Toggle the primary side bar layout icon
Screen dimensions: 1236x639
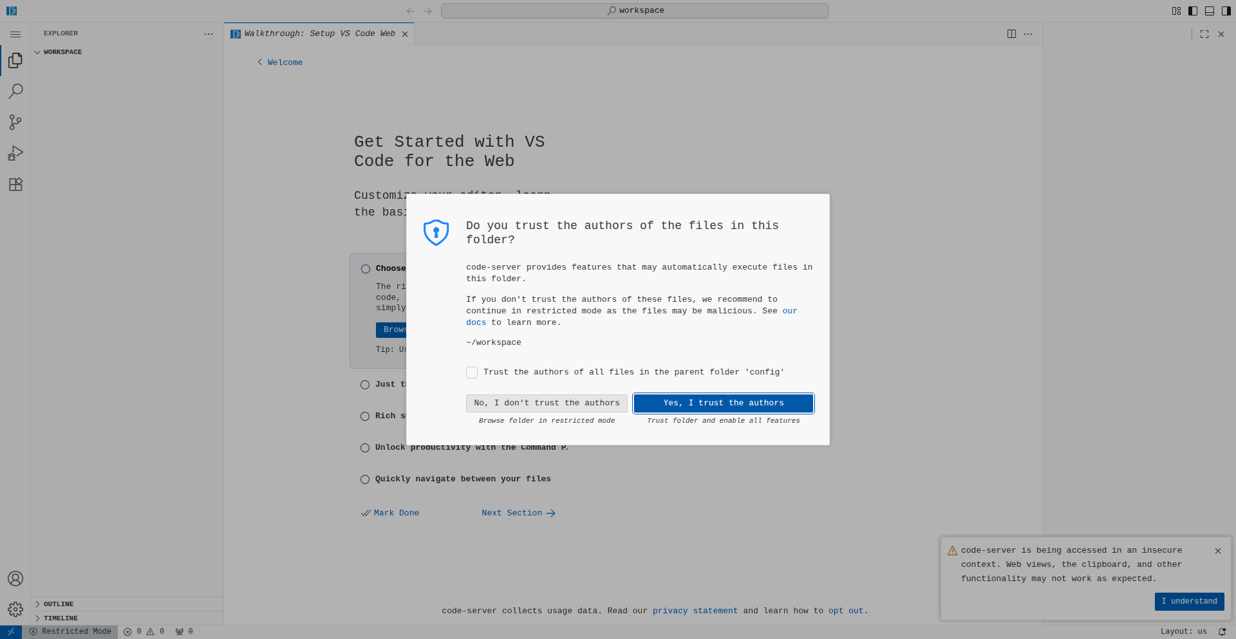click(x=1193, y=11)
